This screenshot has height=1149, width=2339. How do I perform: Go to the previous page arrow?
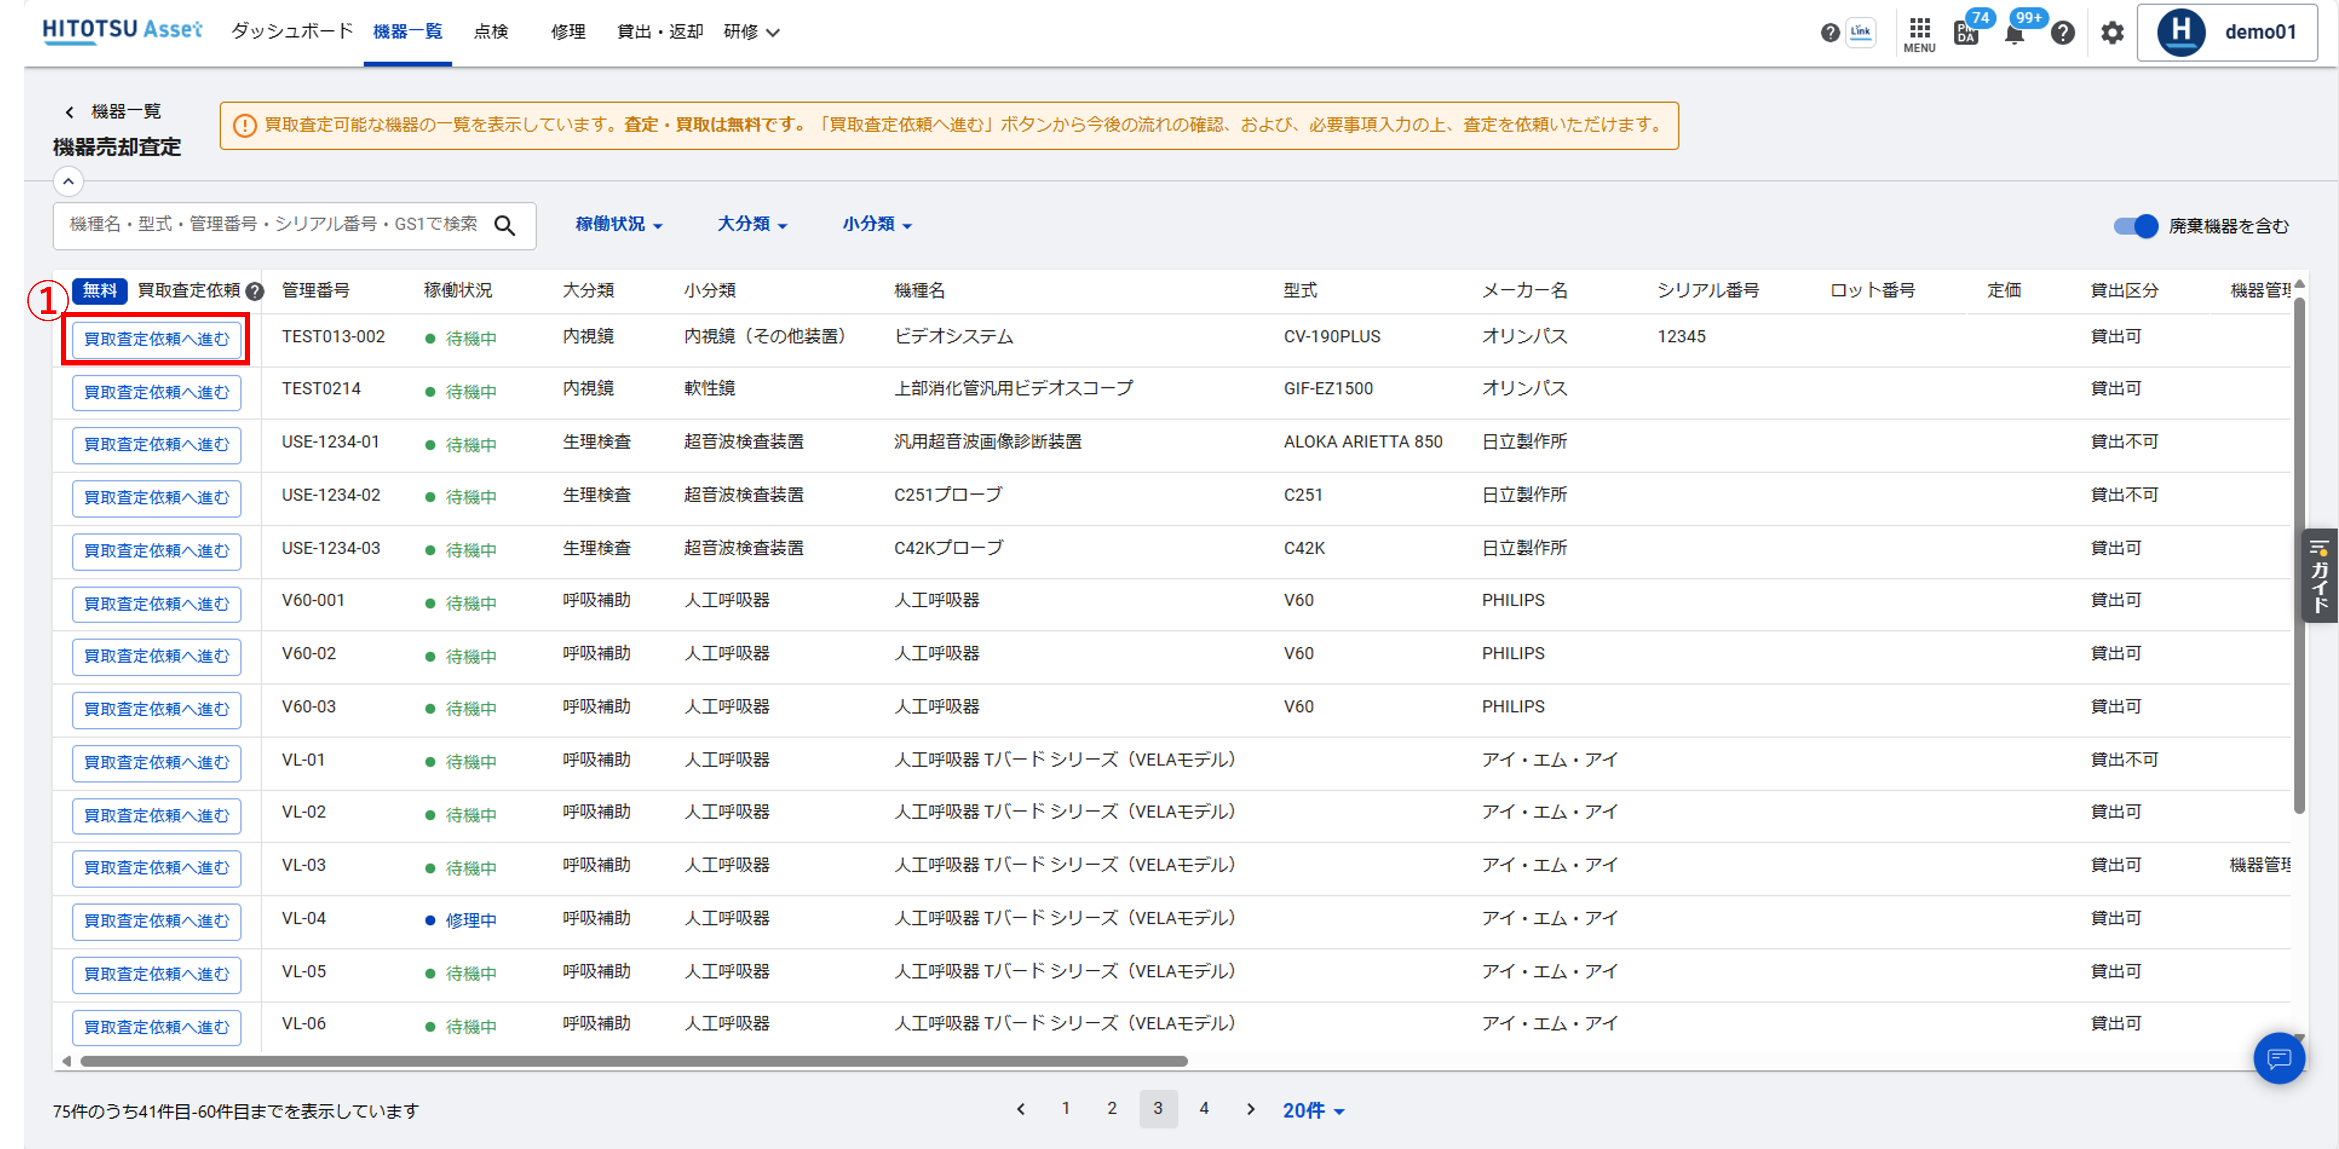(x=1021, y=1108)
